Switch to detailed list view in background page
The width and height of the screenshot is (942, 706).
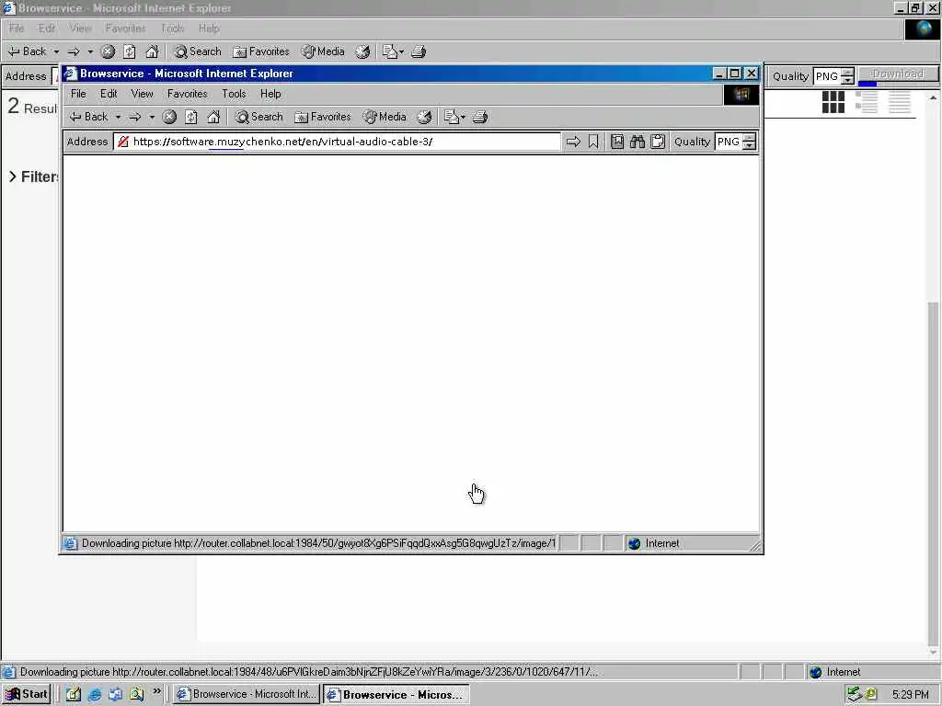867,102
